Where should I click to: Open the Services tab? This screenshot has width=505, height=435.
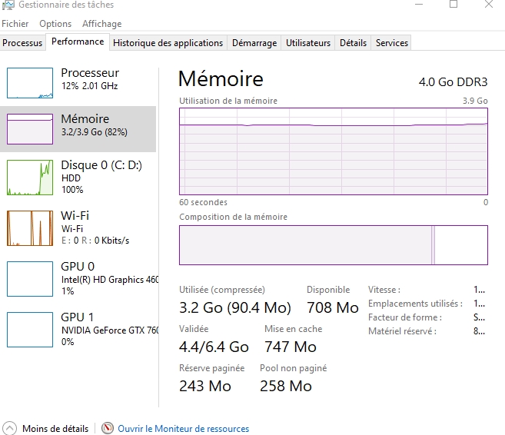pos(391,43)
